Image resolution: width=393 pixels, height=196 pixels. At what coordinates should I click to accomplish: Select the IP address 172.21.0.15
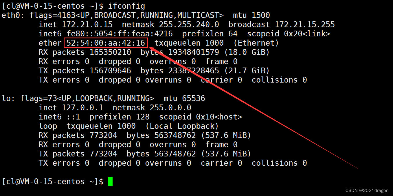(x=87, y=25)
